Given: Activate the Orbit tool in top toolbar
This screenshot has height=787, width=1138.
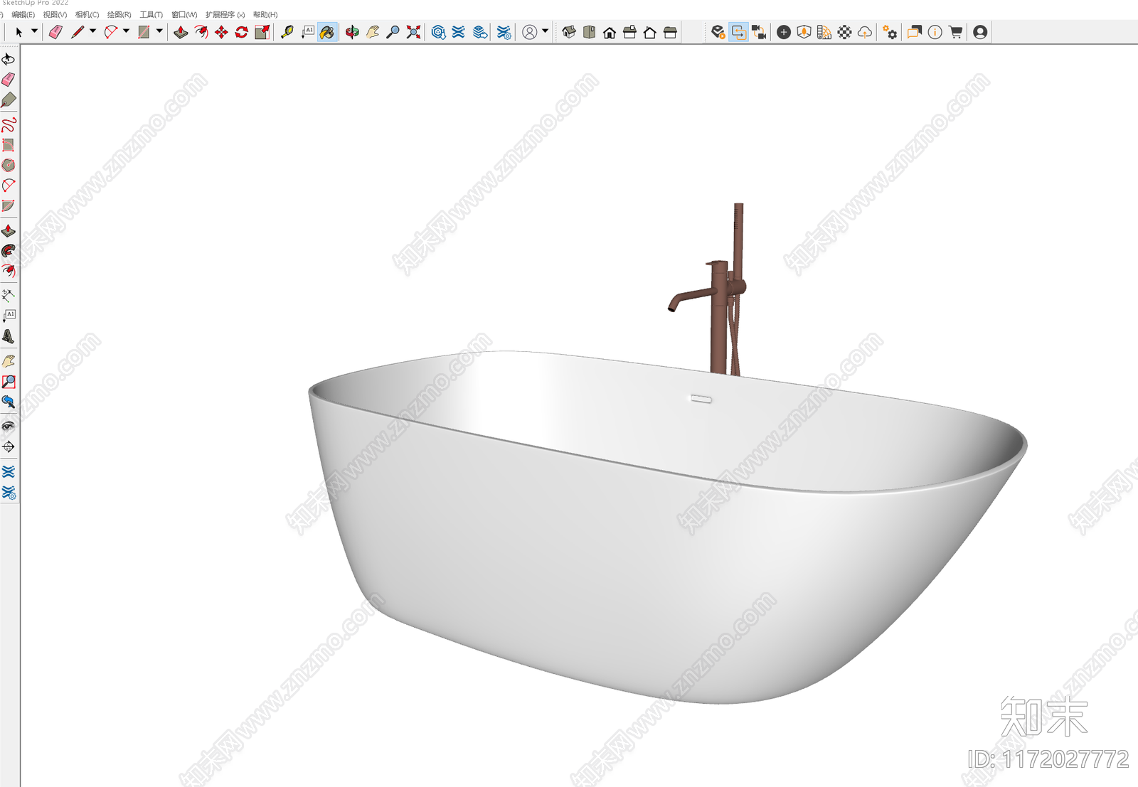Looking at the screenshot, I should 352,32.
